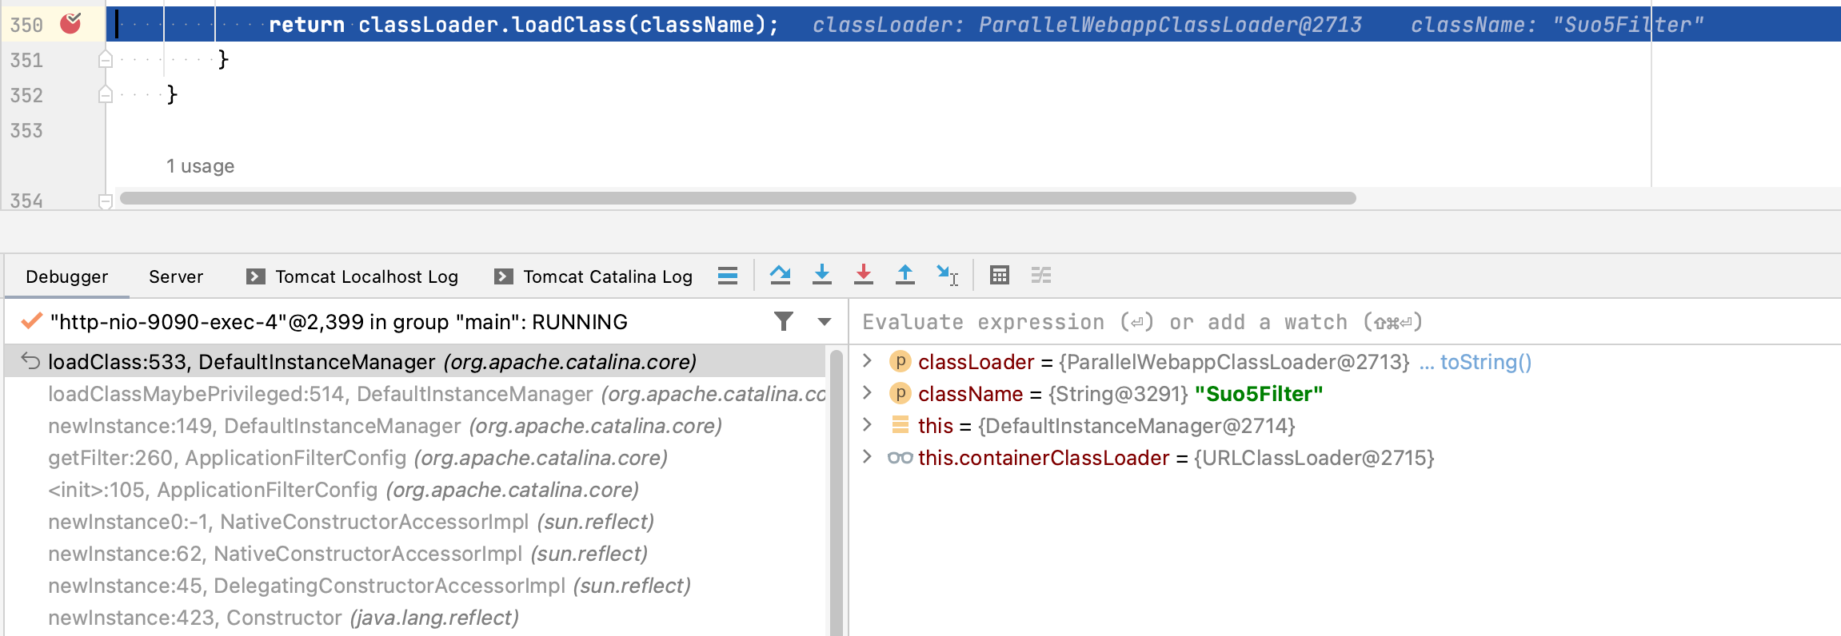Select the newInstance:149 DefaultInstanceManager frame
The width and height of the screenshot is (1841, 636).
pos(414,426)
